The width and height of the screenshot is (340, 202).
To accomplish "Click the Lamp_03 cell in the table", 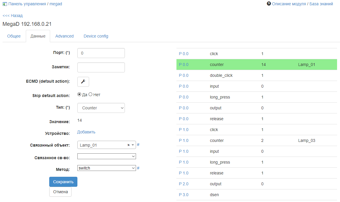I will pyautogui.click(x=307, y=140).
